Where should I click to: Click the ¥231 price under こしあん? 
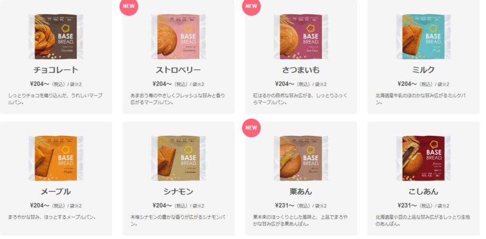(408, 205)
